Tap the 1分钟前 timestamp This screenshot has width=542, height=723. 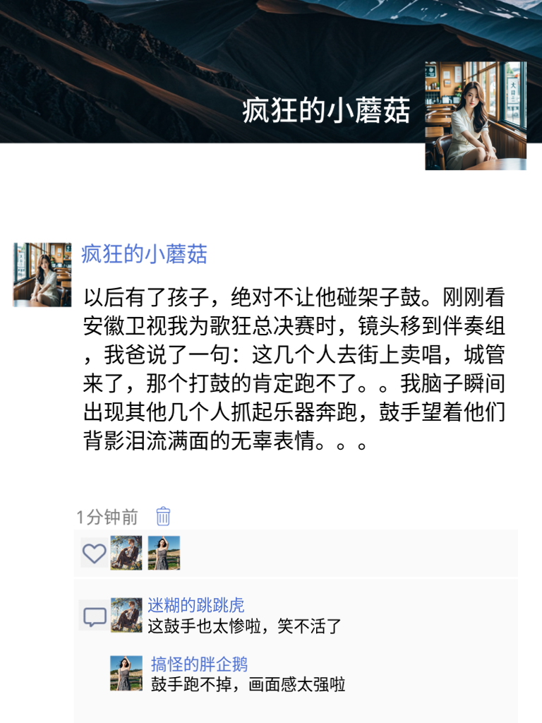tap(107, 517)
